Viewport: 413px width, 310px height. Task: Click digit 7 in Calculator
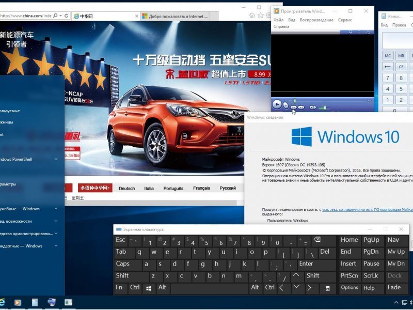[388, 78]
